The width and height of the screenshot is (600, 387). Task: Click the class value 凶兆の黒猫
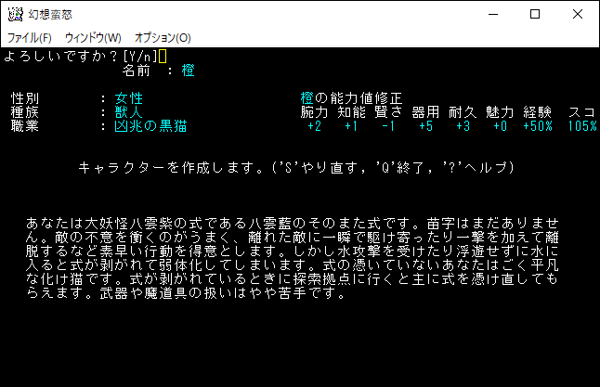coord(150,126)
